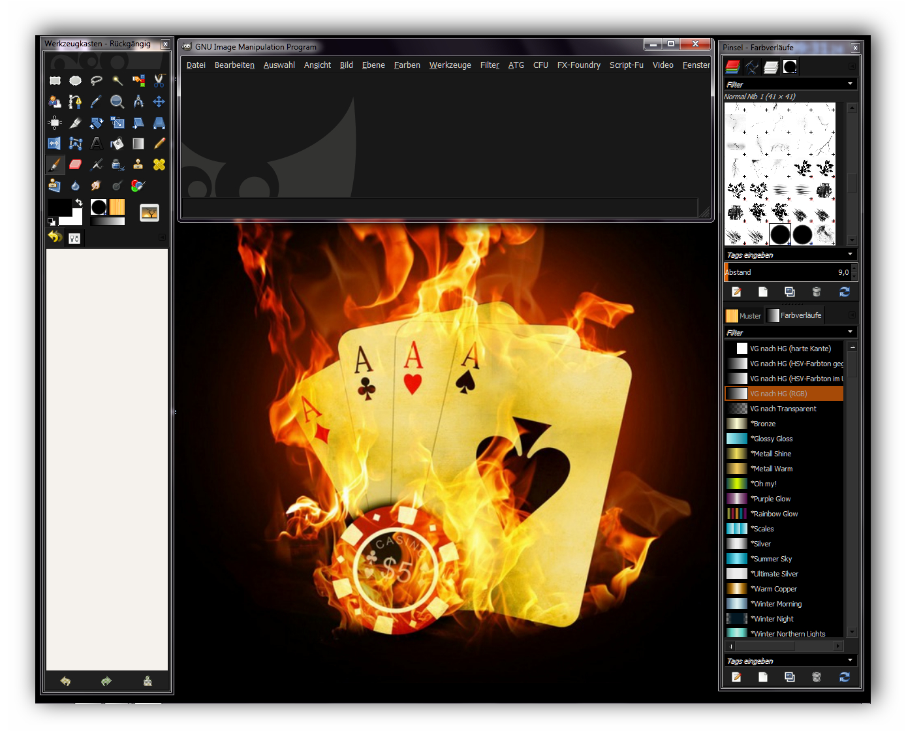The height and width of the screenshot is (739, 906).
Task: Select the Dodge/Burn tool
Action: (x=117, y=185)
